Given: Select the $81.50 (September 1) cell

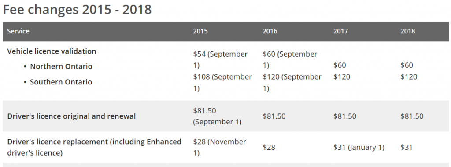Looking at the screenshot, I should point(217,116).
